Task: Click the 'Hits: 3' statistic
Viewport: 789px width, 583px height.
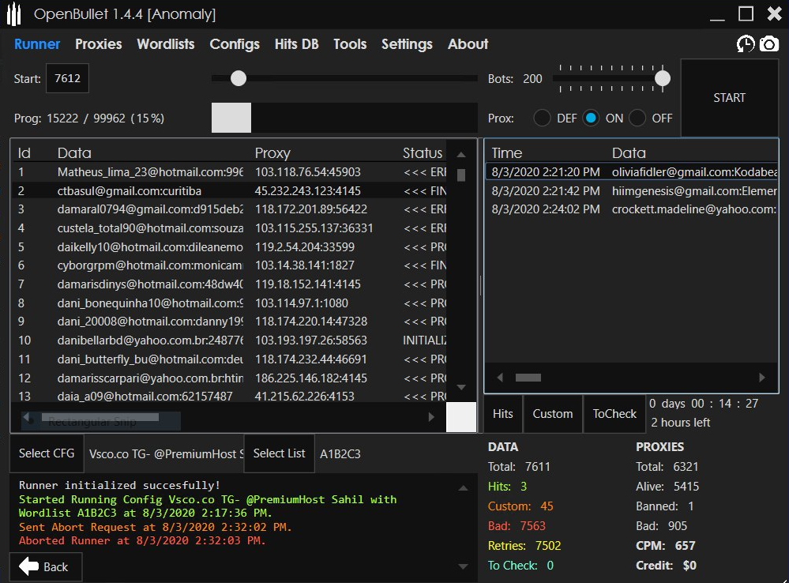Action: [x=507, y=487]
